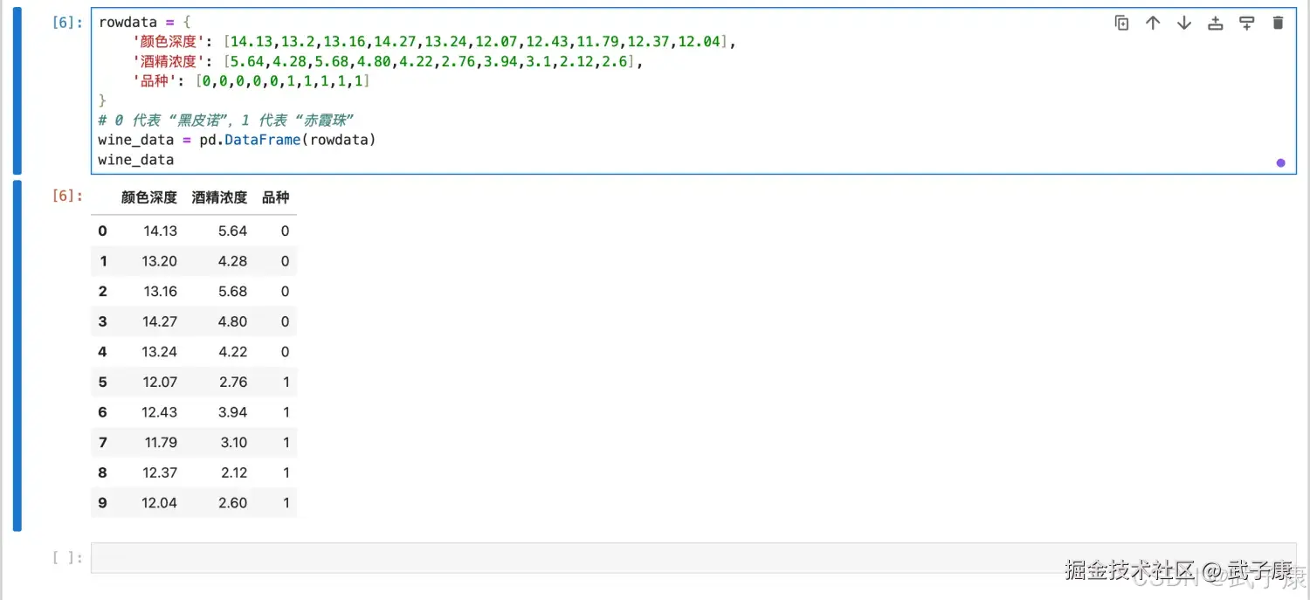1310x600 pixels.
Task: Insert a new cell above
Action: (1215, 23)
